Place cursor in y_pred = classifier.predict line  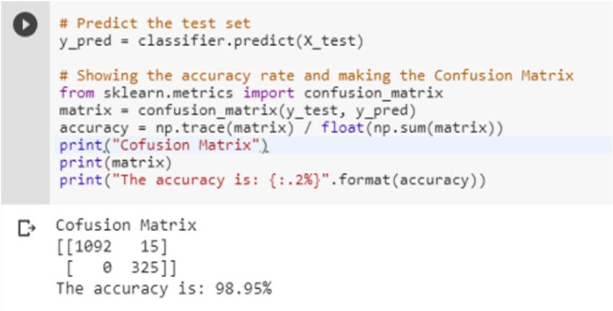[x=211, y=41]
